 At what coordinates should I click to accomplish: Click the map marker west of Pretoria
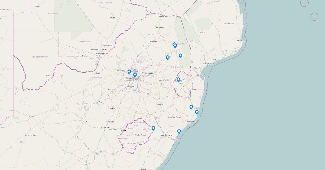[x=129, y=72]
